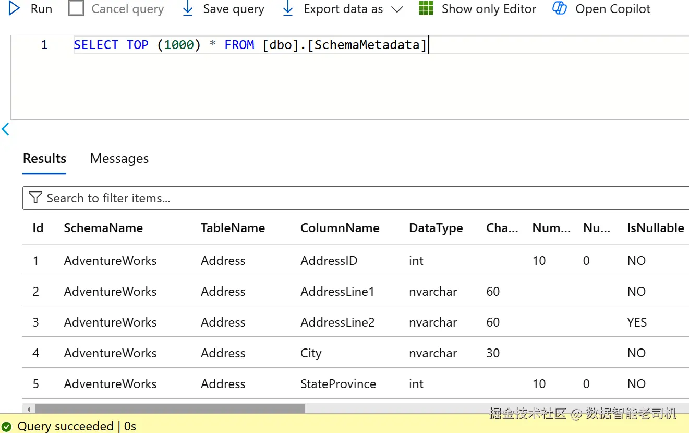Click the NO nullable value for AddressLine1

(x=636, y=291)
